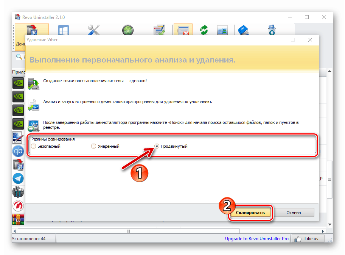Viewport: 345px width, 255px height.
Task: Click the Режимы сканирования group label
Action: pyautogui.click(x=53, y=139)
